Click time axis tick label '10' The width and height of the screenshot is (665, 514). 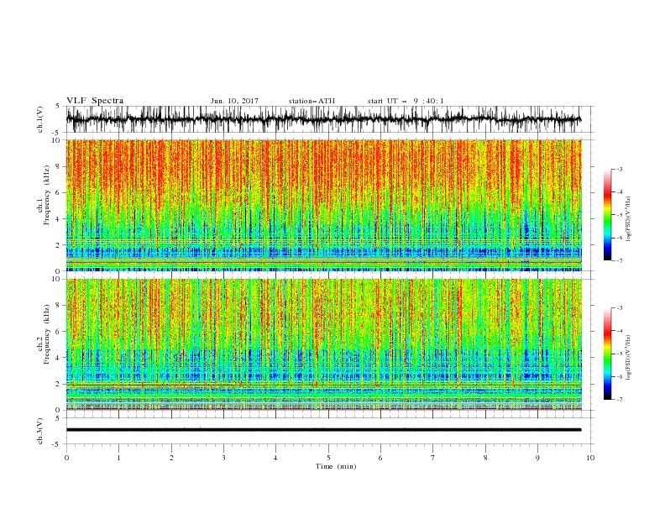(x=590, y=458)
